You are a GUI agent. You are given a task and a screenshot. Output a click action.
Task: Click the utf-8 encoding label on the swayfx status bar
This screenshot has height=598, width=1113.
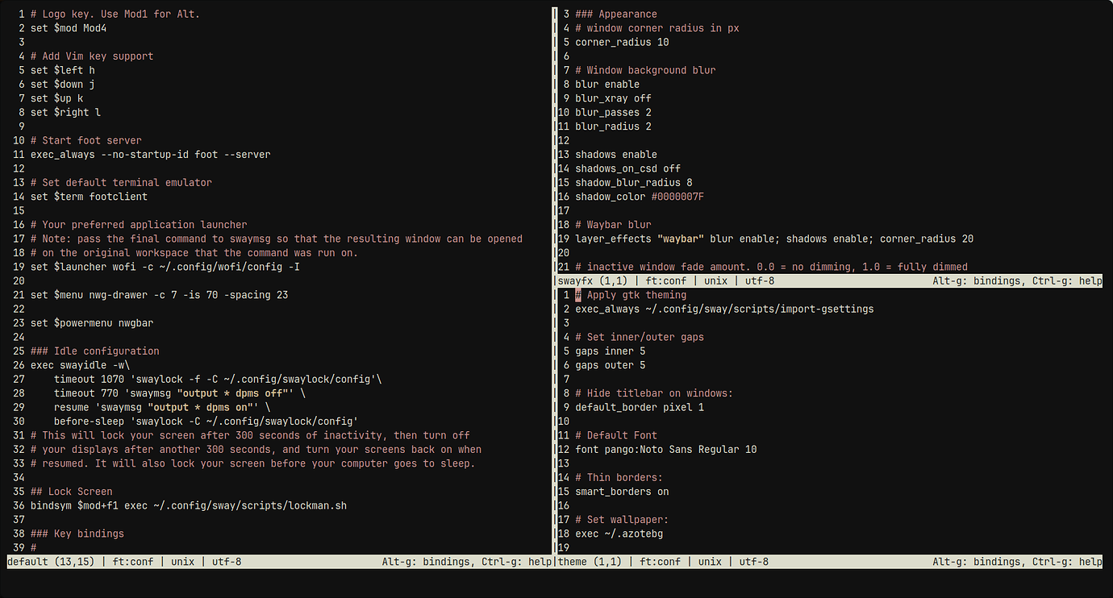(761, 280)
